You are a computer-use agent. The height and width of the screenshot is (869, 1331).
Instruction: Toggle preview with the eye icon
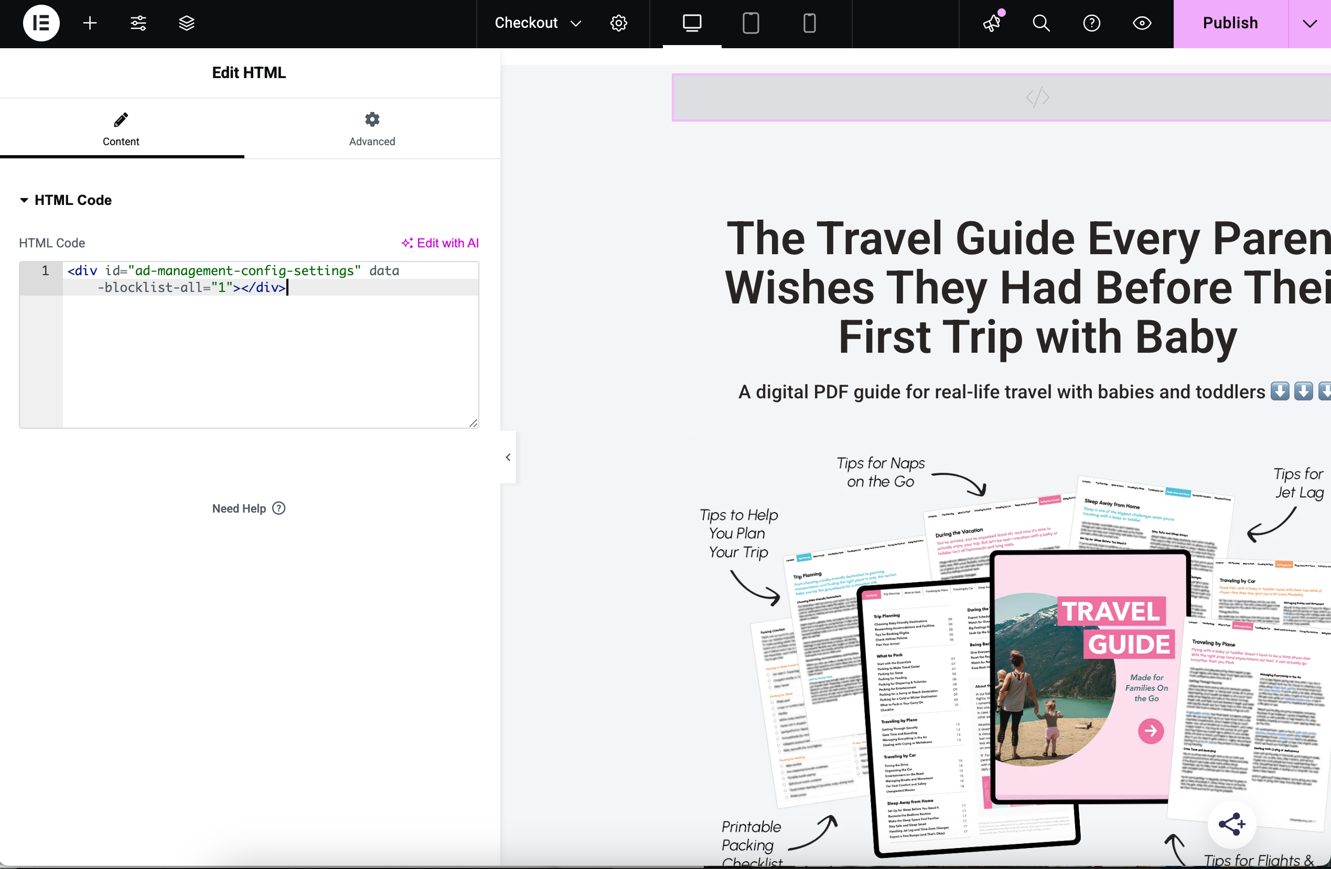pyautogui.click(x=1141, y=23)
